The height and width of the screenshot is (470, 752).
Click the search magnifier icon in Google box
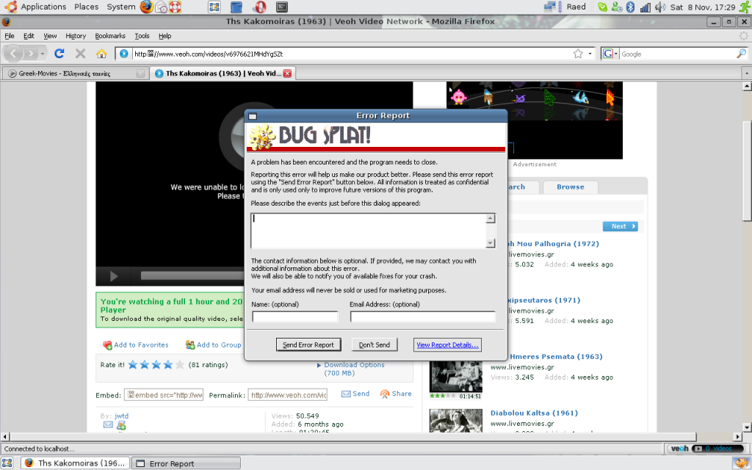pos(742,54)
